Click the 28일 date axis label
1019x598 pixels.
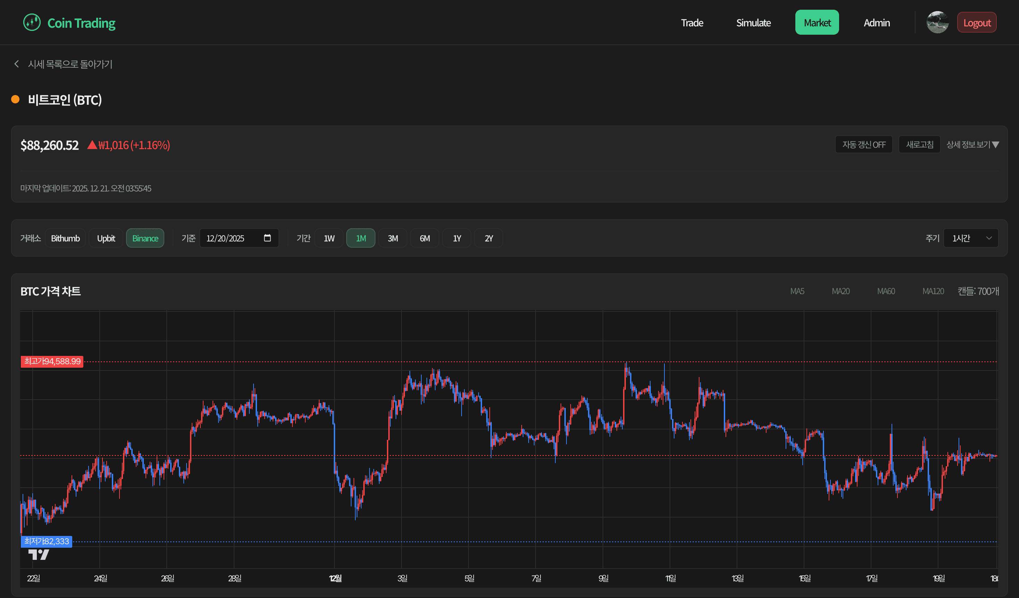[235, 578]
